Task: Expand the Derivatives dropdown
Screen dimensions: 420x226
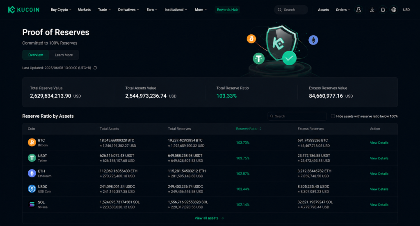Action: pos(128,10)
